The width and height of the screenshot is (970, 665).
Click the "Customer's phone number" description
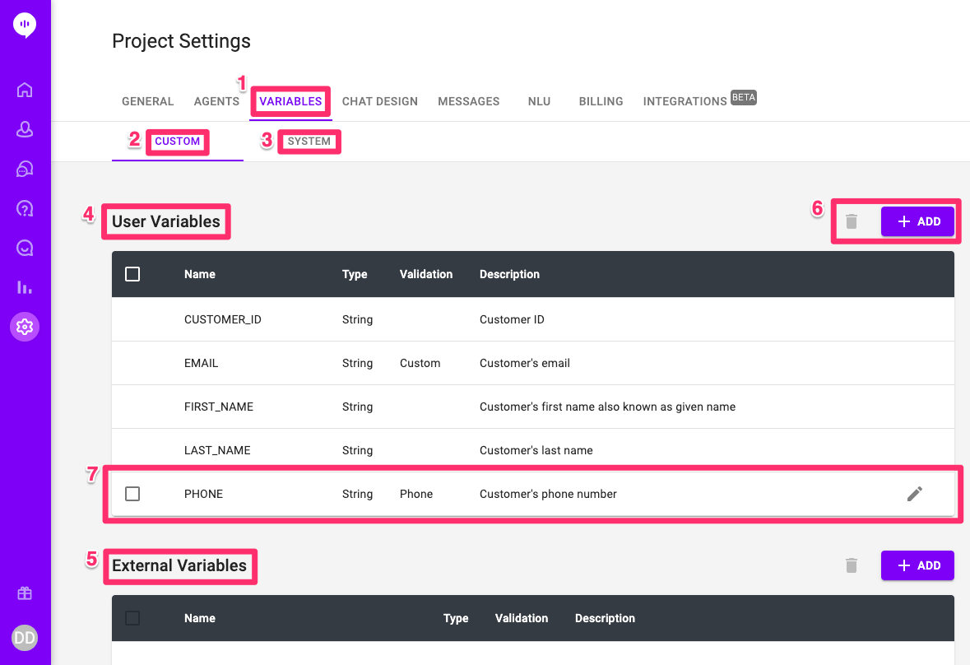[548, 494]
